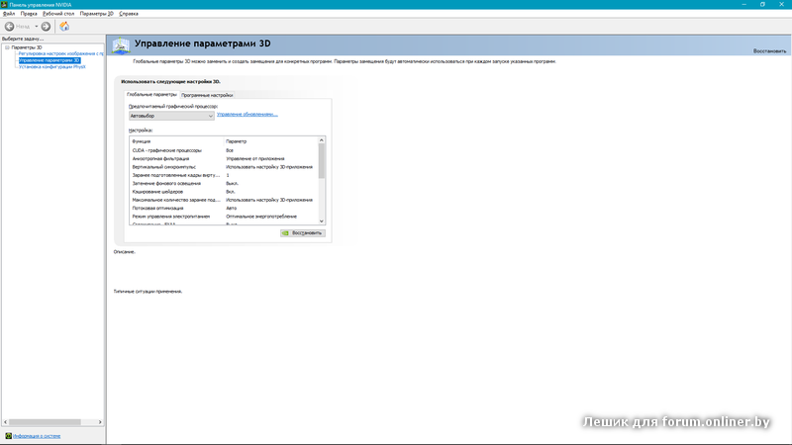This screenshot has height=445, width=792.
Task: Open the Файл menu
Action: tap(9, 14)
